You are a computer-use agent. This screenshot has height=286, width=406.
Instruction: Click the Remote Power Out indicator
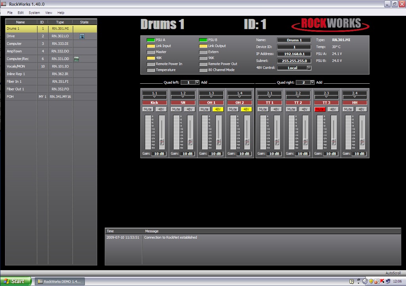tap(203, 64)
